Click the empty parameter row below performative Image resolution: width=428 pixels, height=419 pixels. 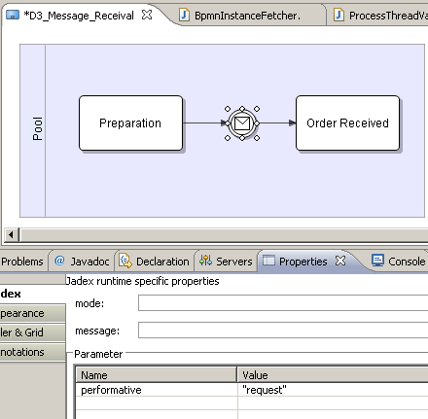point(252,403)
